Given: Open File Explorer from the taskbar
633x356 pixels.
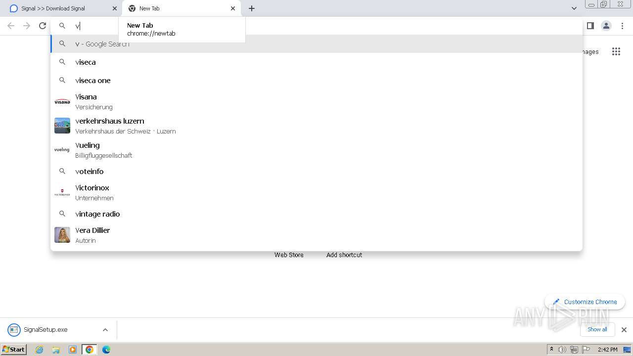Looking at the screenshot, I should coord(56,350).
